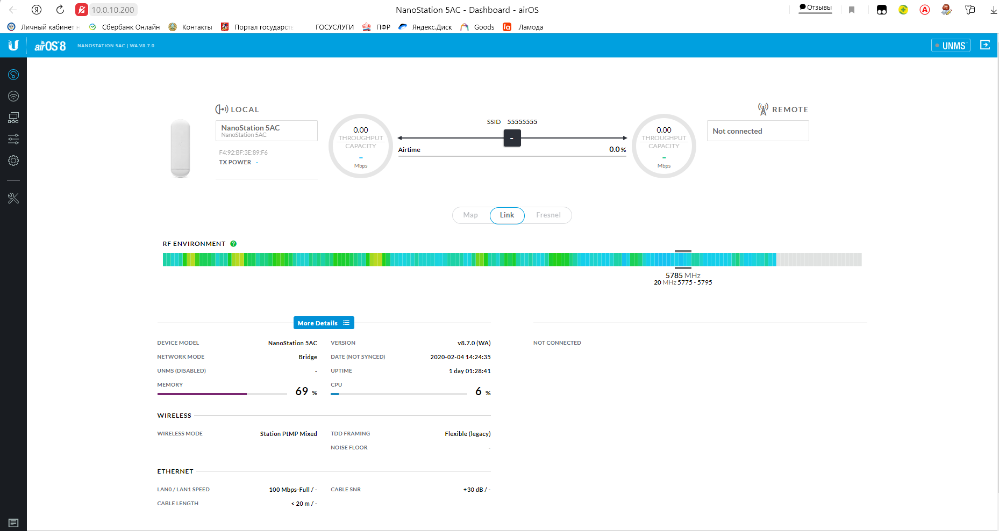Click the More Details button
Image resolution: width=999 pixels, height=531 pixels.
click(x=324, y=323)
